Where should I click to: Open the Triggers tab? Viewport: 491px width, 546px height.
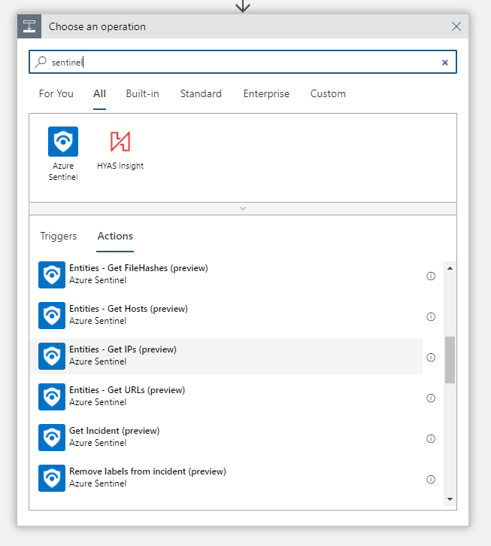(59, 236)
